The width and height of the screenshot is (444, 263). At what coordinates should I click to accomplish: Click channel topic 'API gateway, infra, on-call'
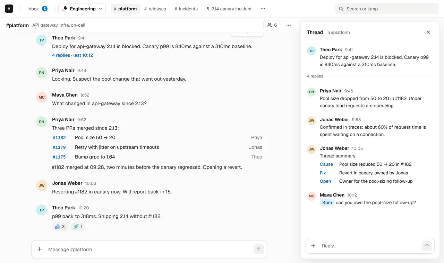pyautogui.click(x=59, y=25)
